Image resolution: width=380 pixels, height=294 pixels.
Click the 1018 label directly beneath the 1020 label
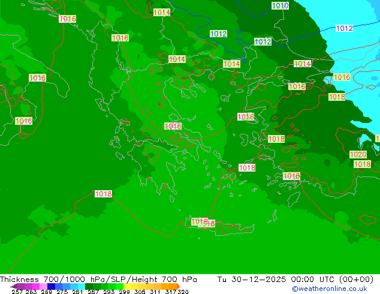pos(362,164)
